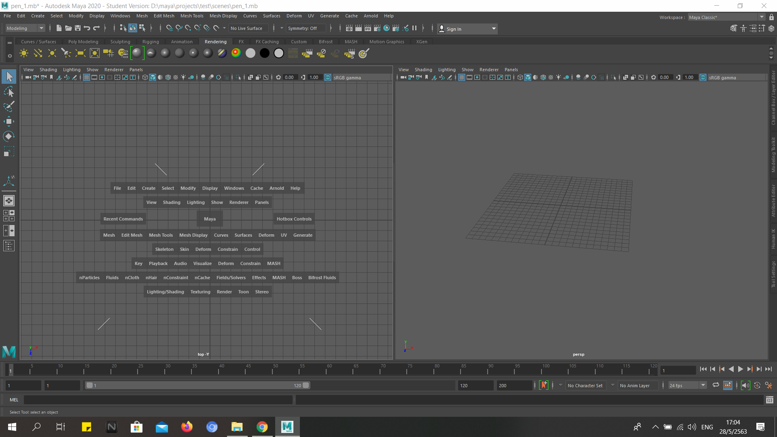This screenshot has width=777, height=437.
Task: Open the Script Editor icon
Action: (770, 400)
